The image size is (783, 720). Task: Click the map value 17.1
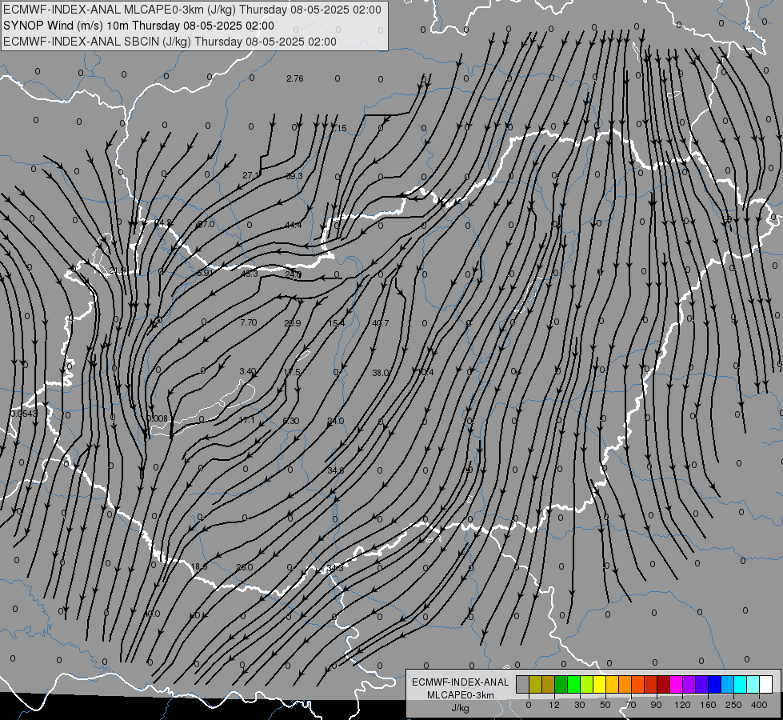[x=246, y=420]
